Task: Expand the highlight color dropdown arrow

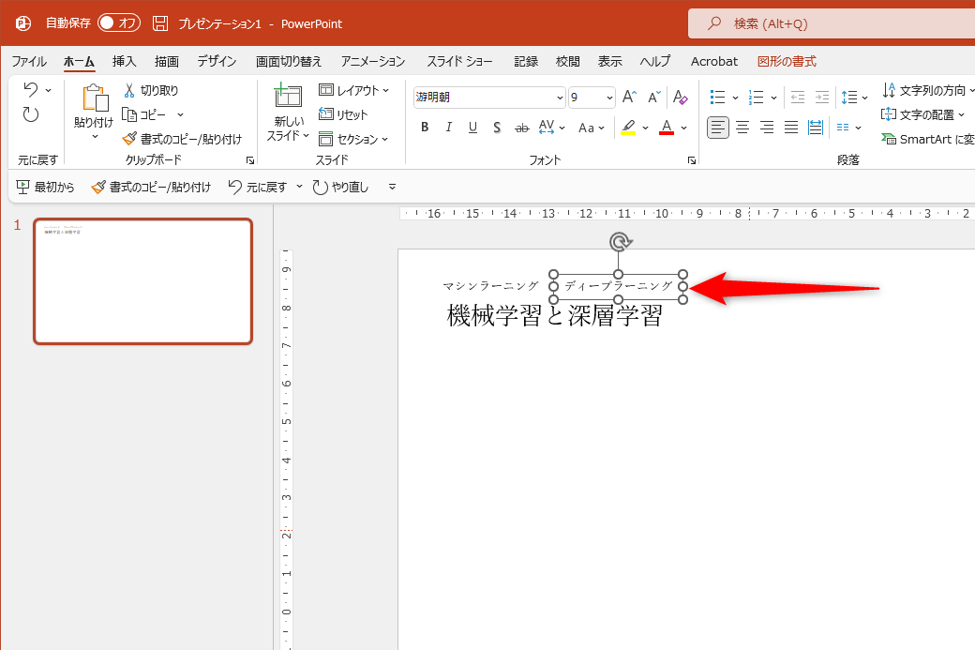Action: pyautogui.click(x=645, y=128)
